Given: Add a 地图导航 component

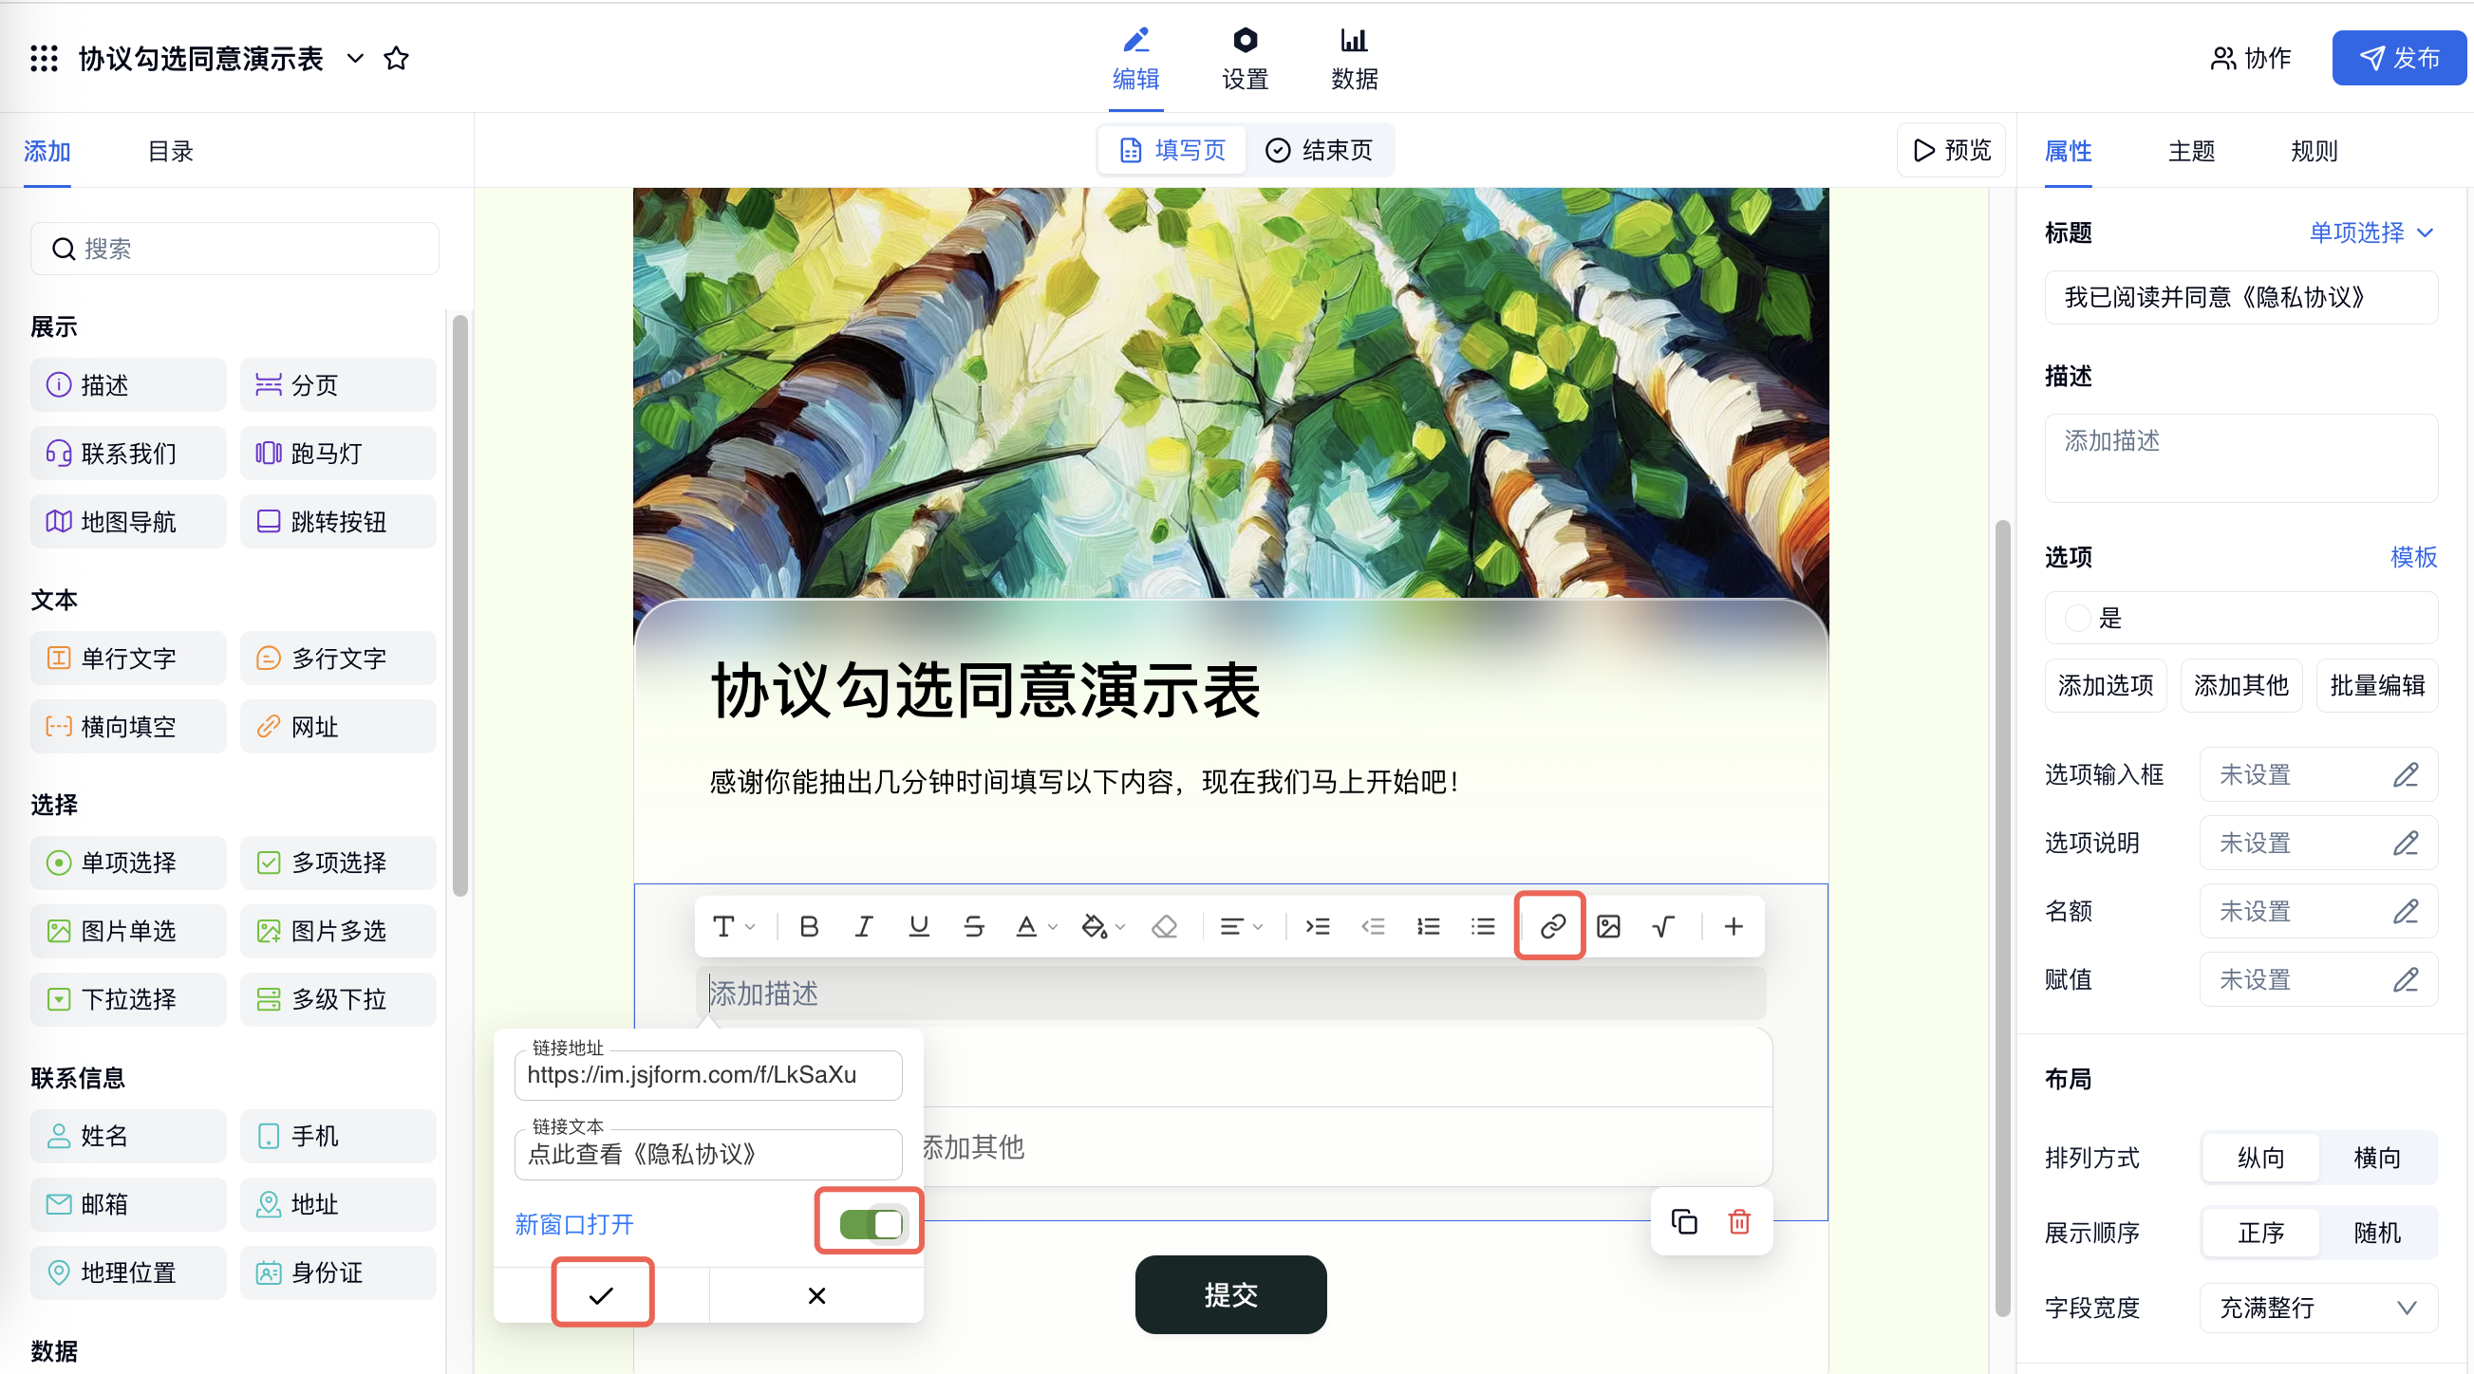Looking at the screenshot, I should (129, 521).
